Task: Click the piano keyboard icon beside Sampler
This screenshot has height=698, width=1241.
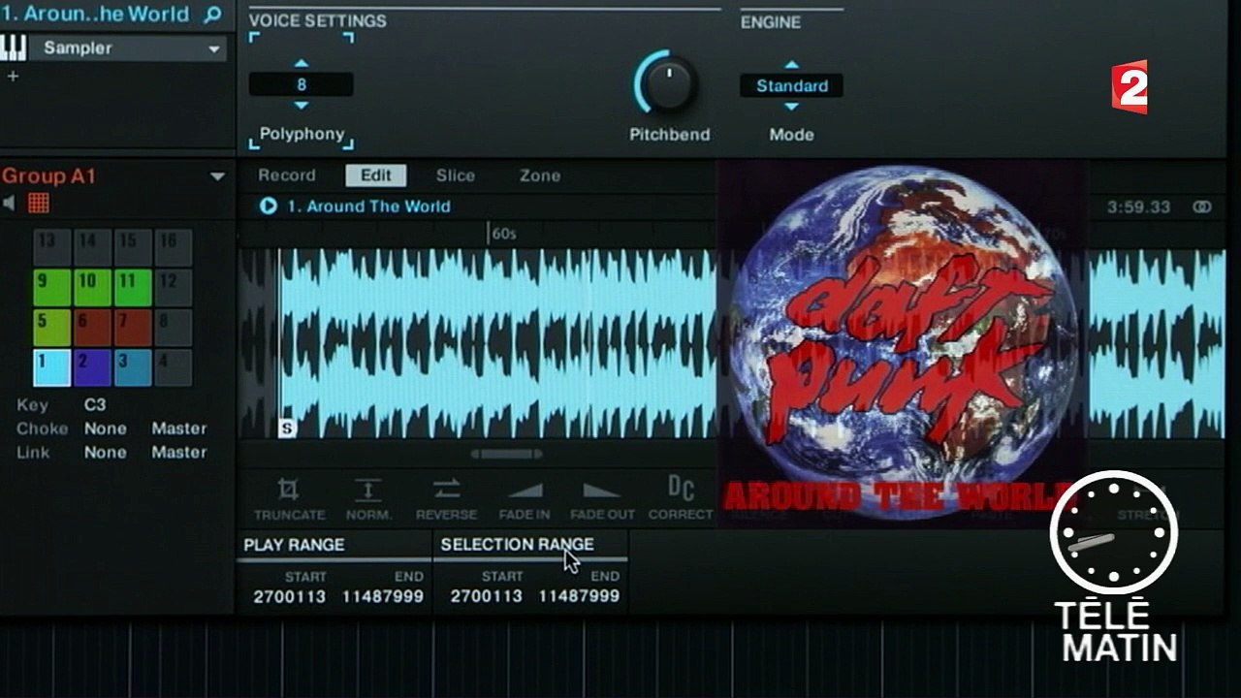Action: click(x=14, y=48)
